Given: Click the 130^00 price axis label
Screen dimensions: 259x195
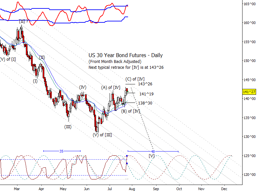Looking at the screenshot, I should point(250,137).
